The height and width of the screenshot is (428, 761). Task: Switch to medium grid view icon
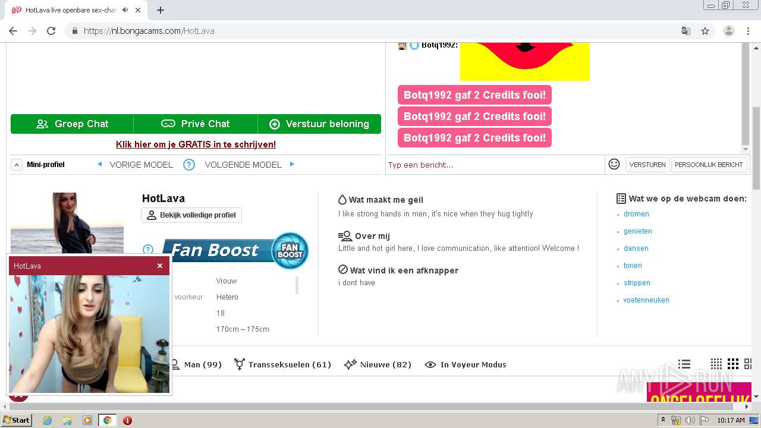(x=733, y=364)
